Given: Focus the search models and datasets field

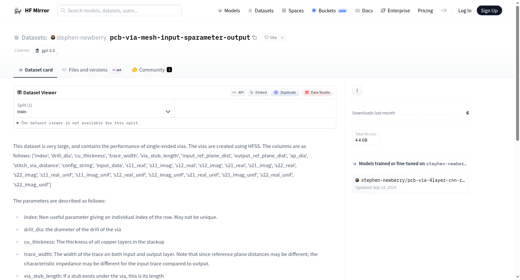Looking at the screenshot, I should [120, 10].
